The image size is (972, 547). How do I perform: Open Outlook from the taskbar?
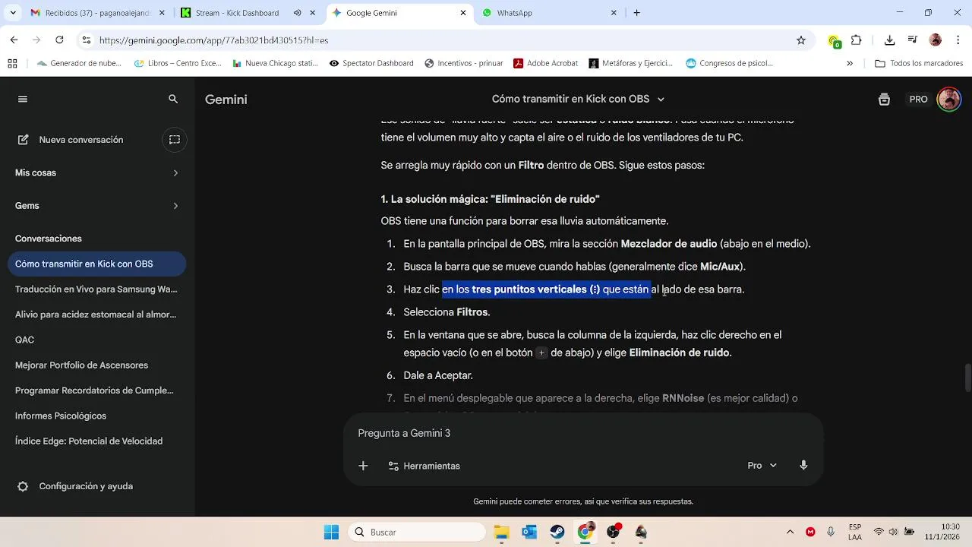529,533
